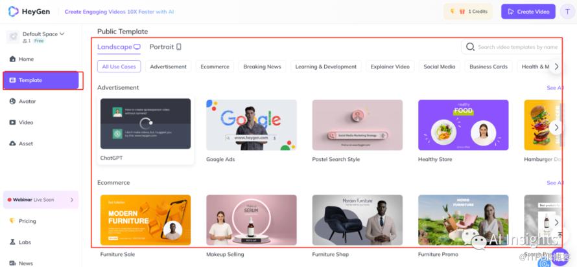Filter by Social Media category
The image size is (577, 267).
(x=440, y=67)
